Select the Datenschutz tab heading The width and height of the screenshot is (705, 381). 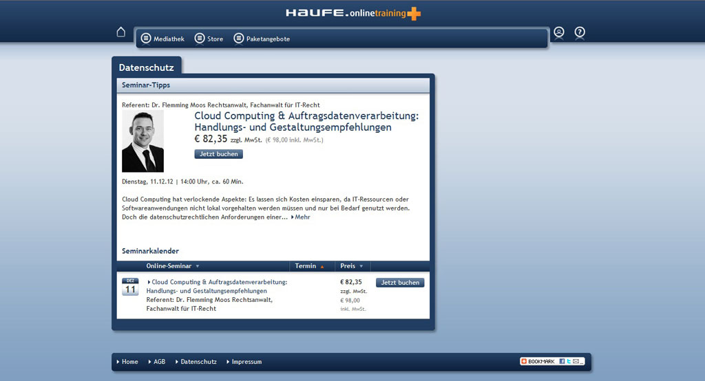[146, 67]
